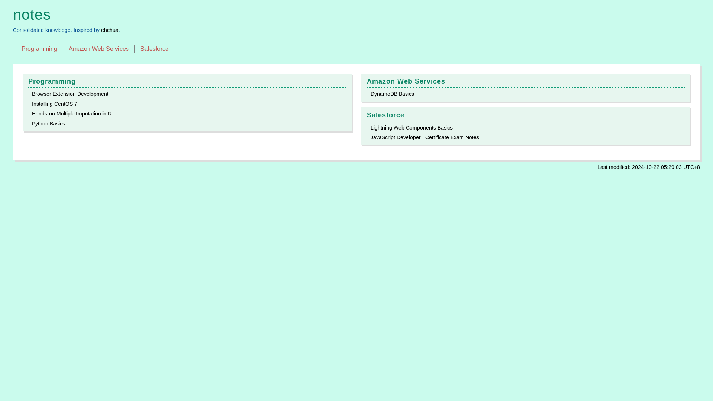The width and height of the screenshot is (713, 401).
Task: Open Installing CentOS 7 note
Action: coord(55,104)
